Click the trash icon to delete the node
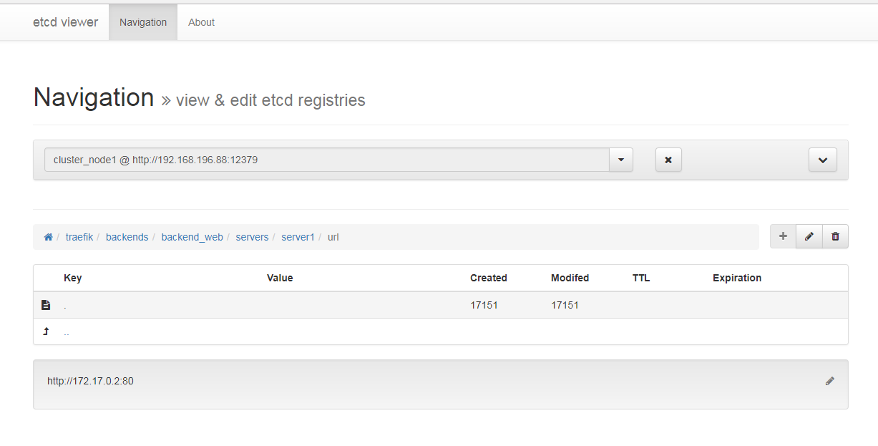 point(835,236)
